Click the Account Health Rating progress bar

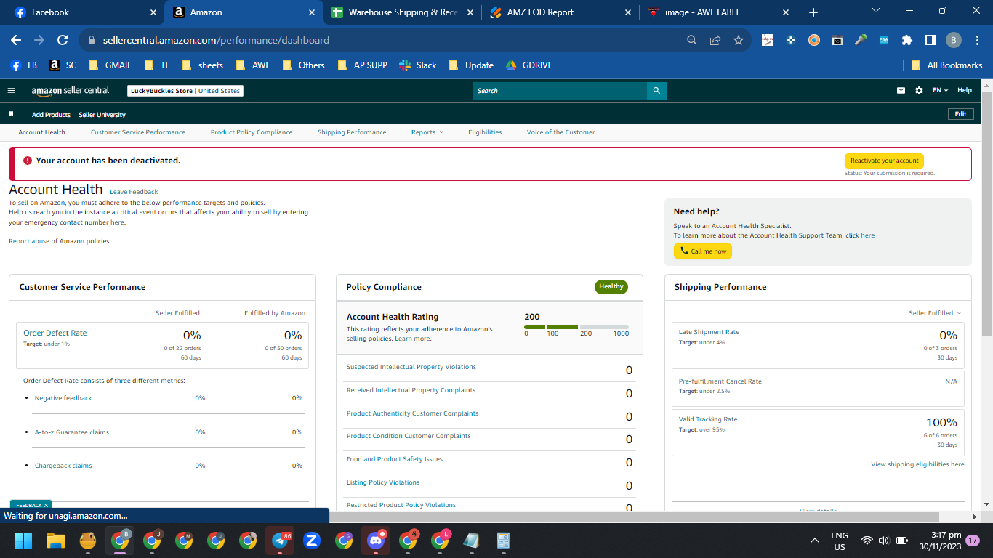coord(576,327)
